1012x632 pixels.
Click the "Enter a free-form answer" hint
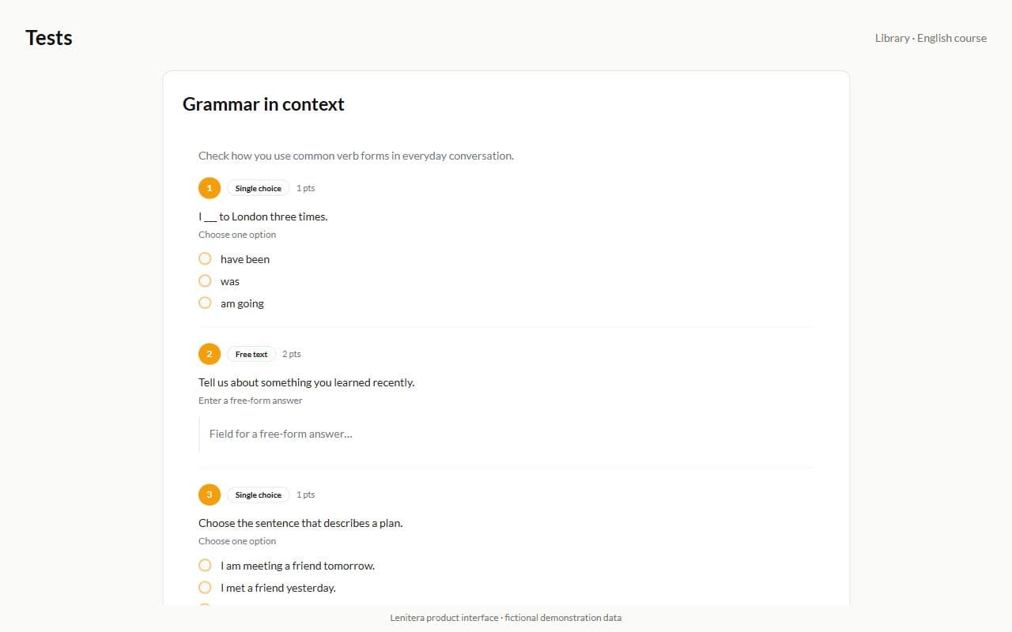[251, 401]
